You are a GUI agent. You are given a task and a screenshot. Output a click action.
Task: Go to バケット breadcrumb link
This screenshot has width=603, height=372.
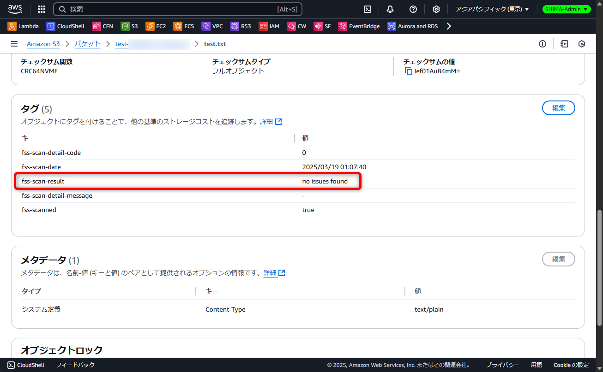click(88, 44)
